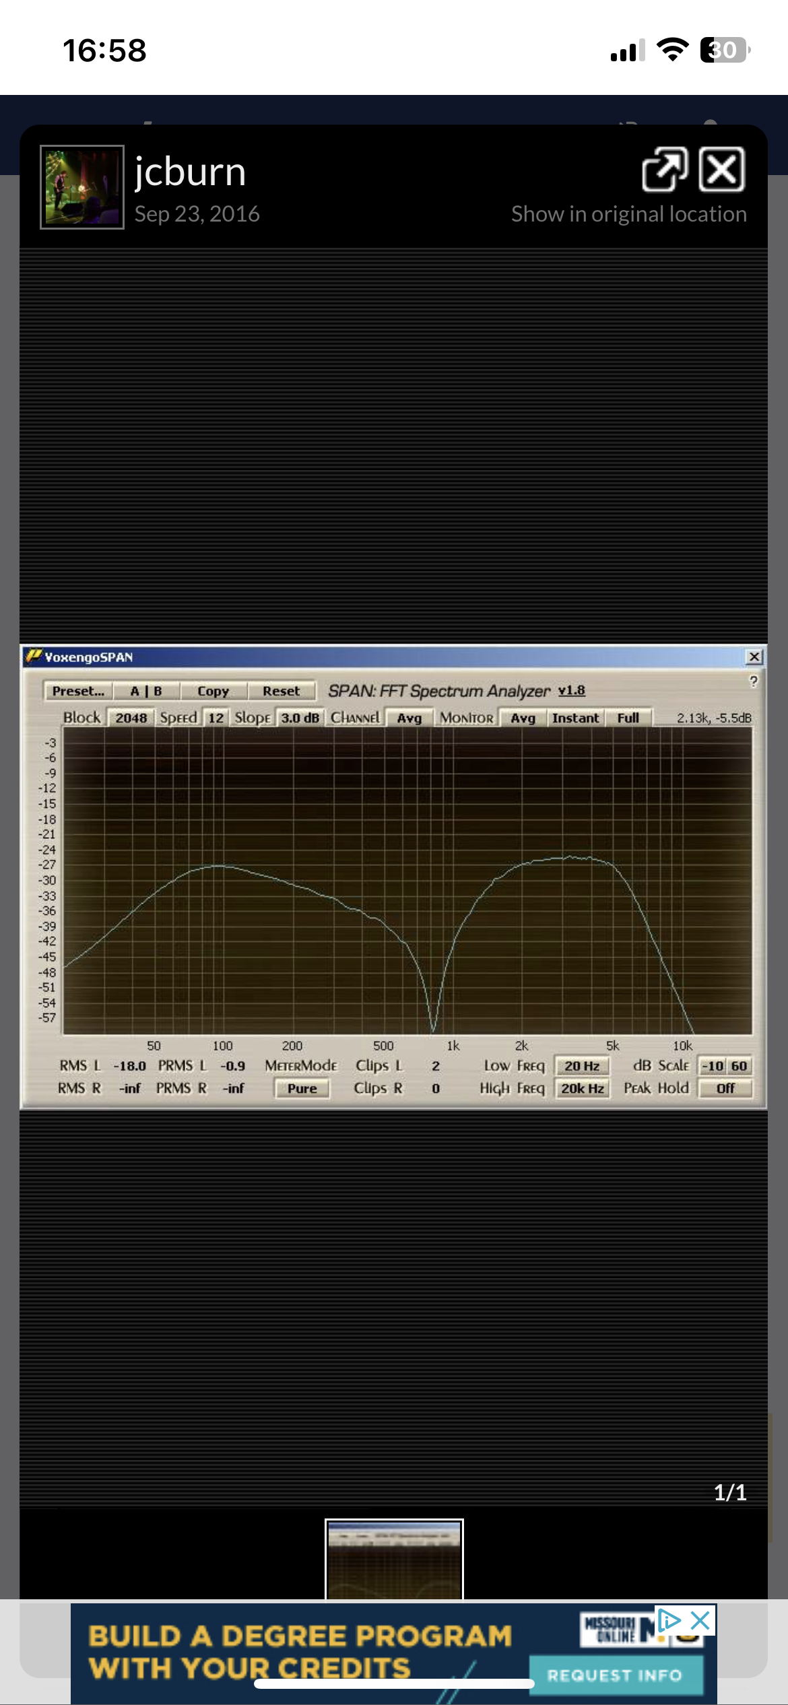Change dB Scale 60 value
This screenshot has height=1705, width=788.
point(739,1066)
